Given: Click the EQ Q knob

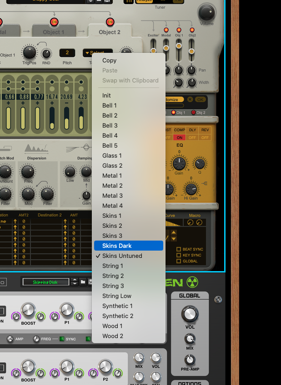Looking at the screenshot, I should [200, 164].
